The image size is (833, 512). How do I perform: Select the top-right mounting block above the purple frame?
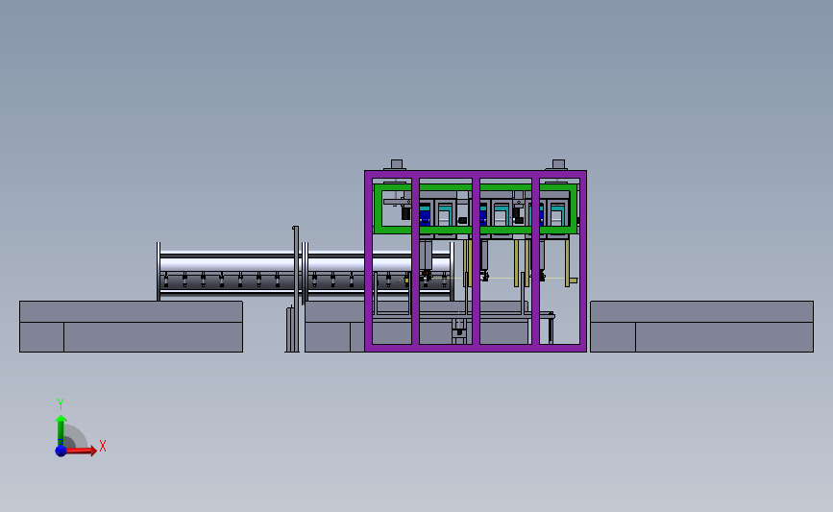tap(558, 164)
